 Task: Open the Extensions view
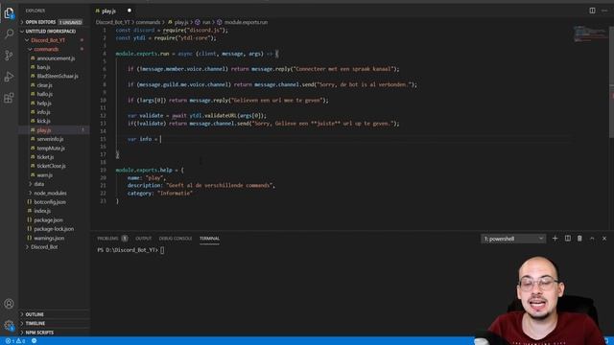(9, 98)
